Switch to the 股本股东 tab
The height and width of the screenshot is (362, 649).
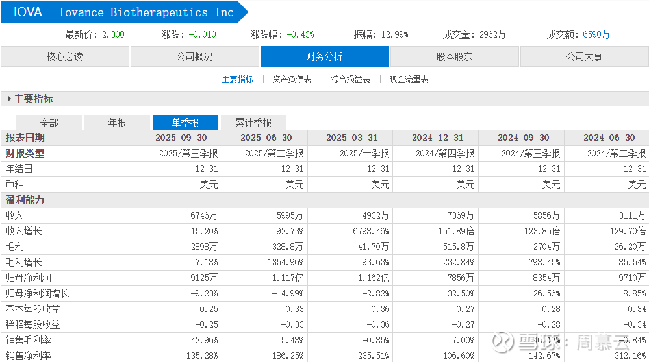coord(455,56)
